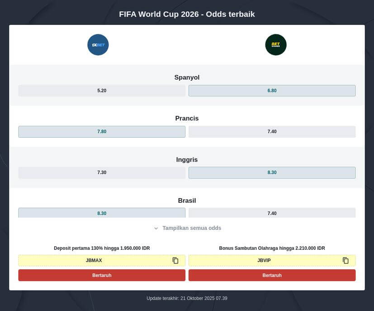Select Spanyol odds 5.20
The height and width of the screenshot is (311, 374).
[x=102, y=91]
